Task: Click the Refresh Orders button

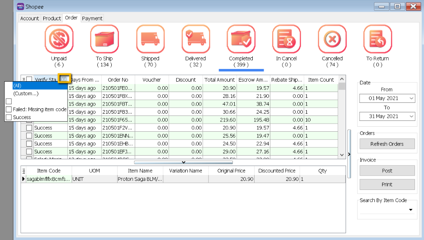Action: (x=387, y=144)
